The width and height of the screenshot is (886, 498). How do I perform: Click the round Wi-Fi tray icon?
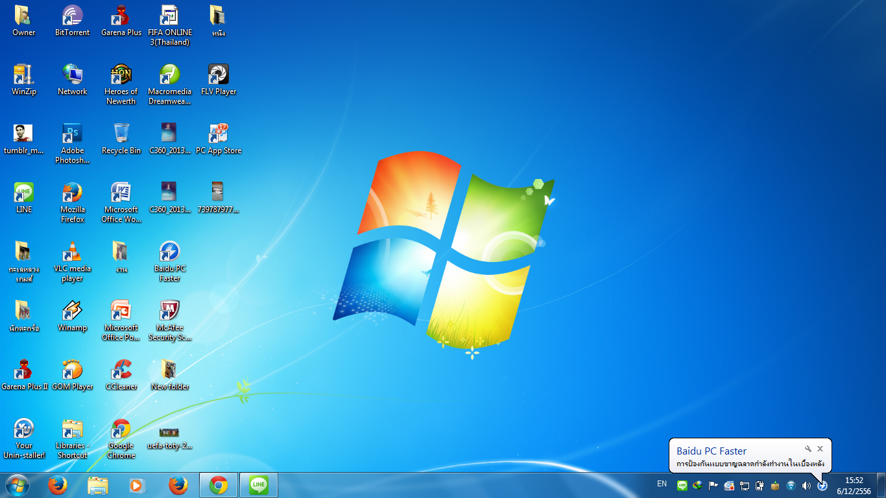[x=791, y=485]
